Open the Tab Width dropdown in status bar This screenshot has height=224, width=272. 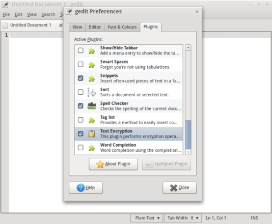(183, 218)
